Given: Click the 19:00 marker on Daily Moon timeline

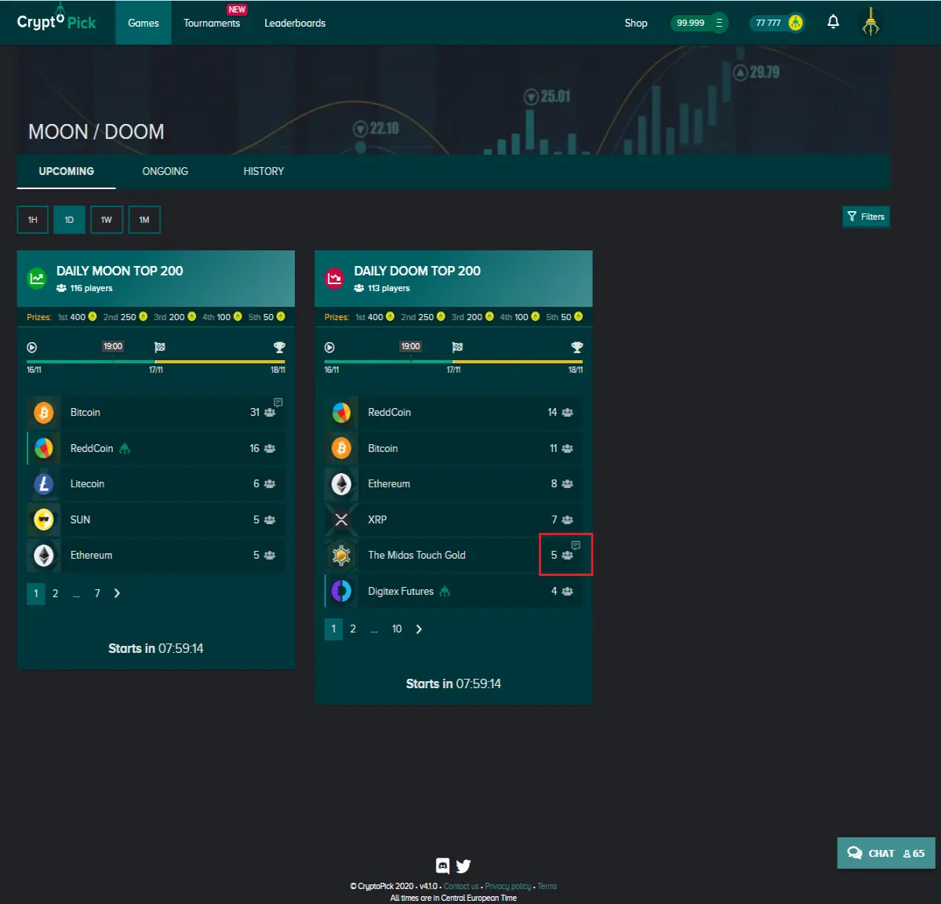Looking at the screenshot, I should pyautogui.click(x=113, y=346).
